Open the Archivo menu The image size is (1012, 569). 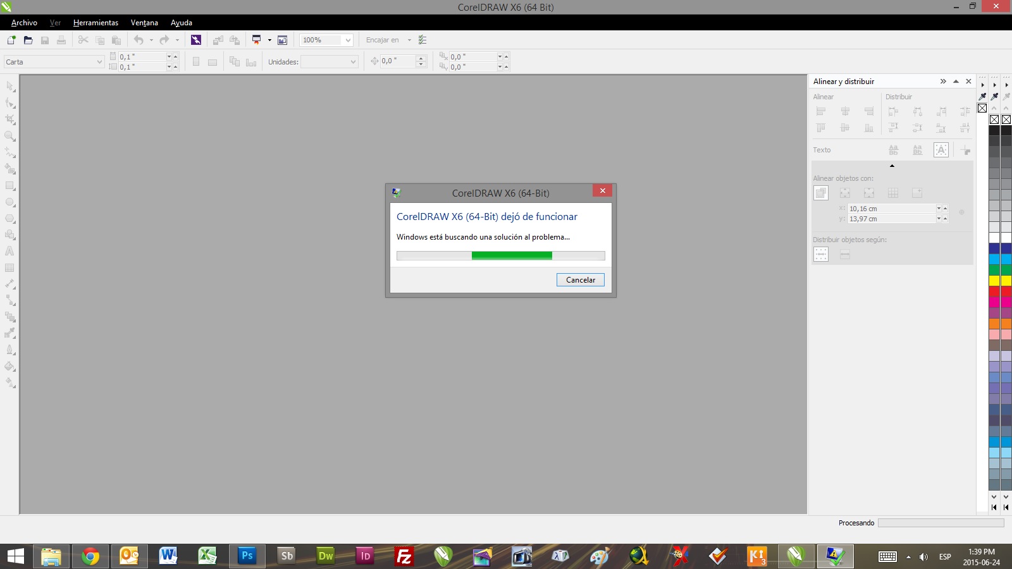point(24,23)
